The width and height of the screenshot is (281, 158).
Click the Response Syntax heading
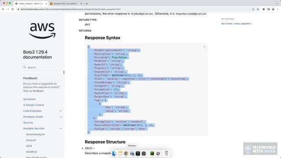pos(102,38)
